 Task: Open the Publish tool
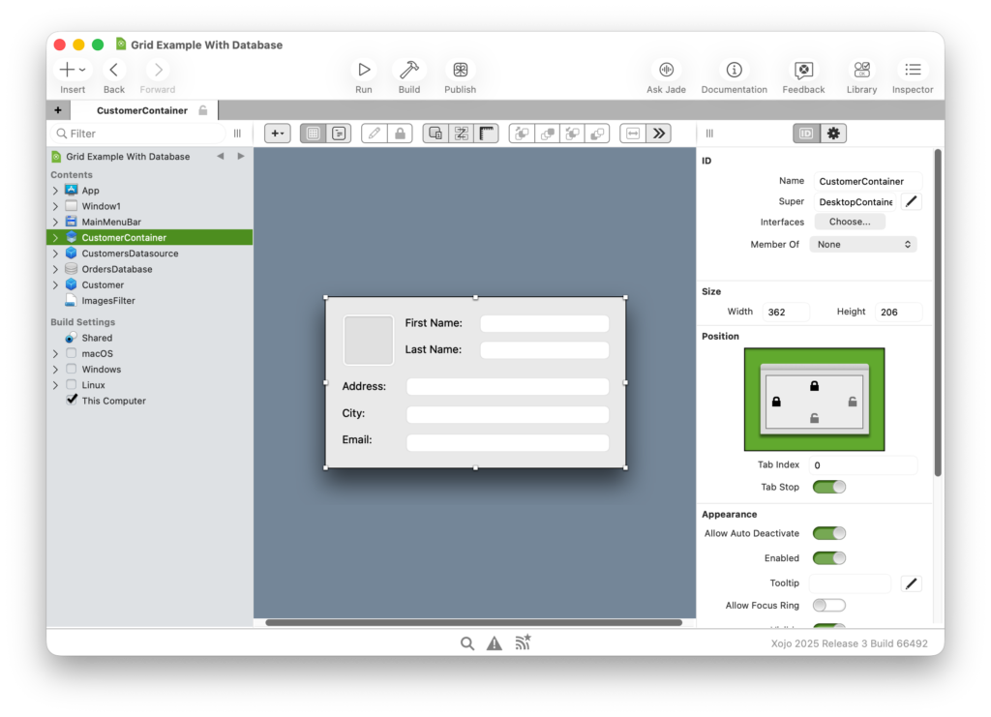click(460, 71)
